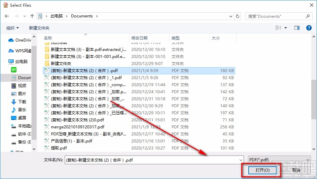
Task: Click 此电脑 in address breadcrumb
Action: pos(57,16)
